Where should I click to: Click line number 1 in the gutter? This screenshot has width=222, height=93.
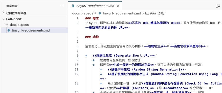(x=77, y=18)
